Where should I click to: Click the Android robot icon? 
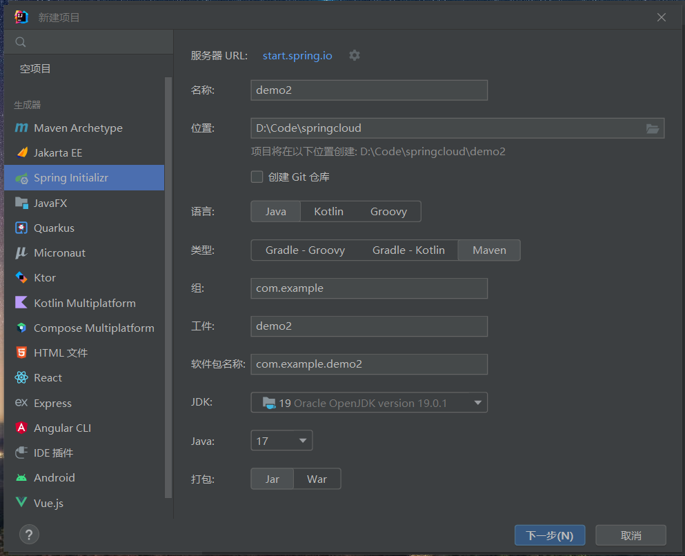21,477
